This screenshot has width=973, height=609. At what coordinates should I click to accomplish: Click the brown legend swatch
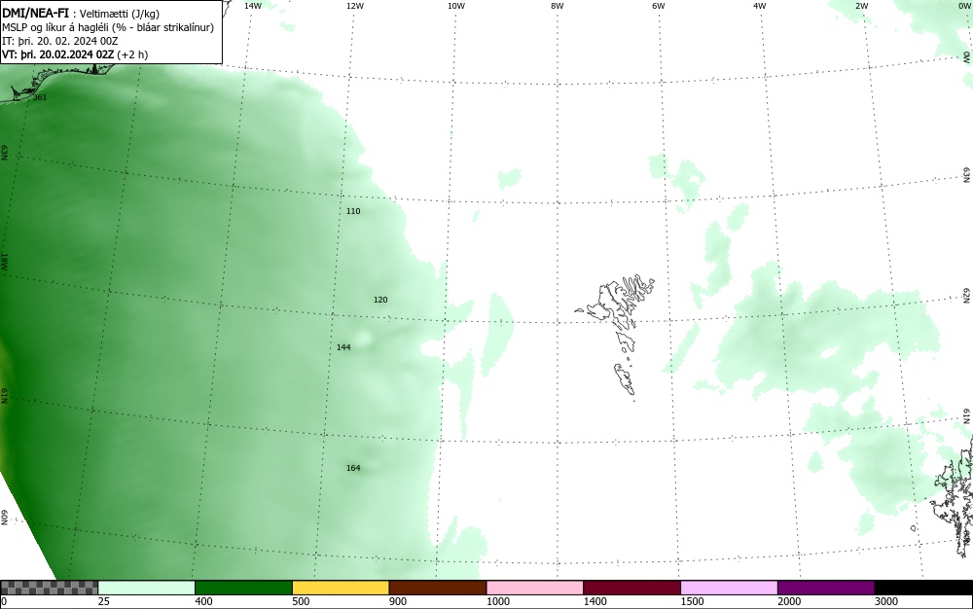[438, 588]
